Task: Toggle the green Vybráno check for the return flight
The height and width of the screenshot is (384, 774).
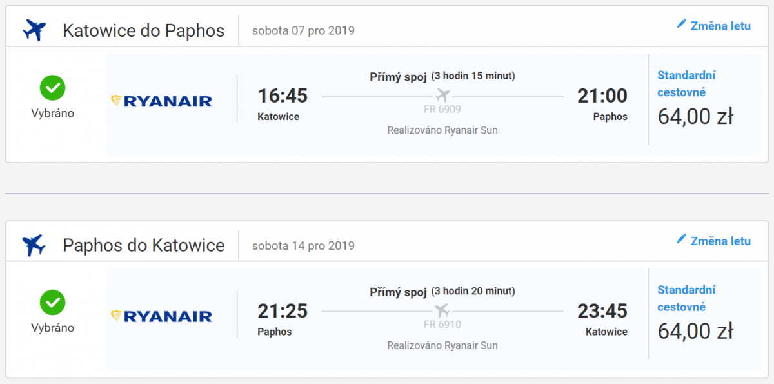Action: tap(52, 303)
